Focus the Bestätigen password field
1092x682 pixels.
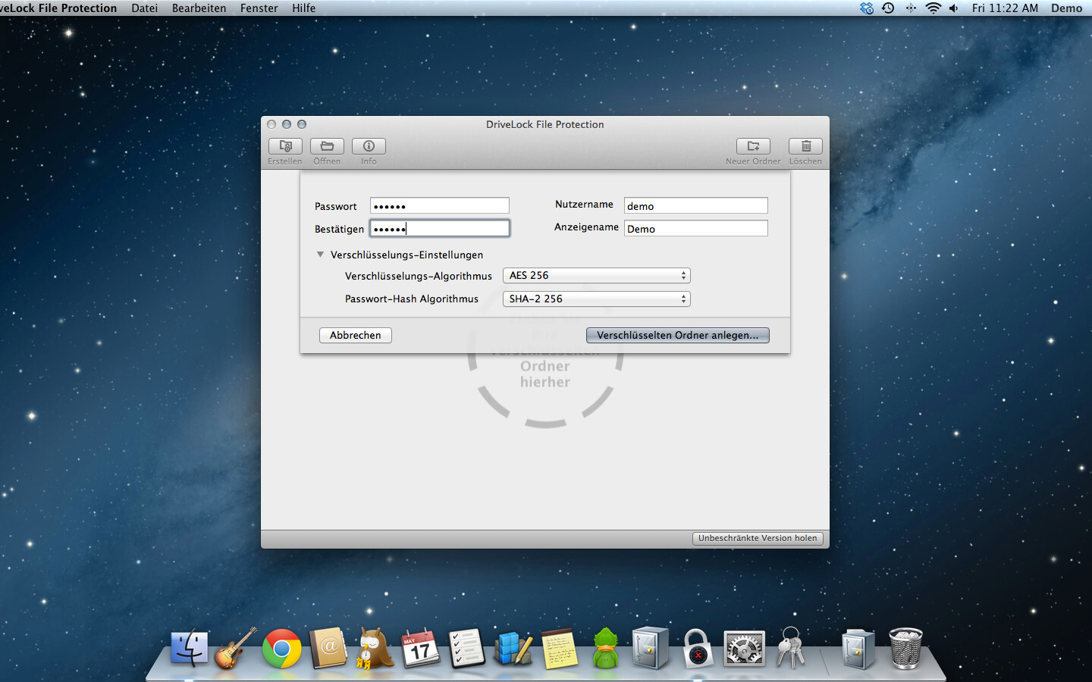pyautogui.click(x=440, y=228)
